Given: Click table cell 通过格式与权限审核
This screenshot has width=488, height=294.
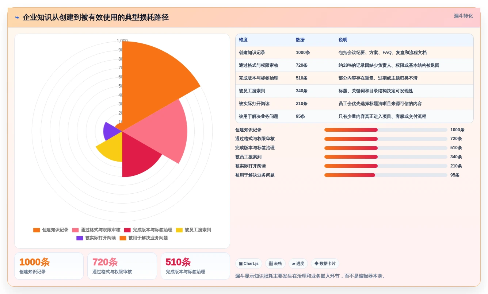Looking at the screenshot, I should (259, 65).
